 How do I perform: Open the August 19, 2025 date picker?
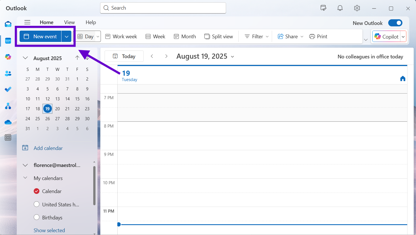[205, 56]
